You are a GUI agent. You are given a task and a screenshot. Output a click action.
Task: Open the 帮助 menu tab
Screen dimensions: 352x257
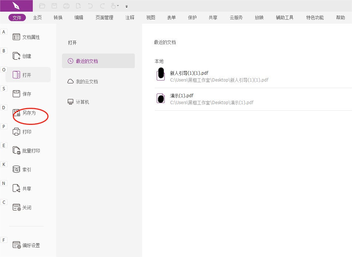[x=340, y=17]
